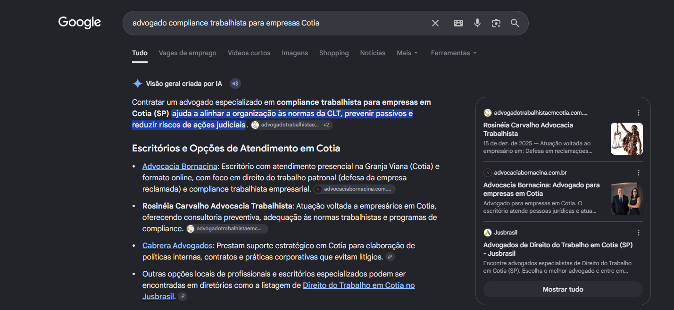
Task: Start voice search with microphone icon
Action: (477, 23)
